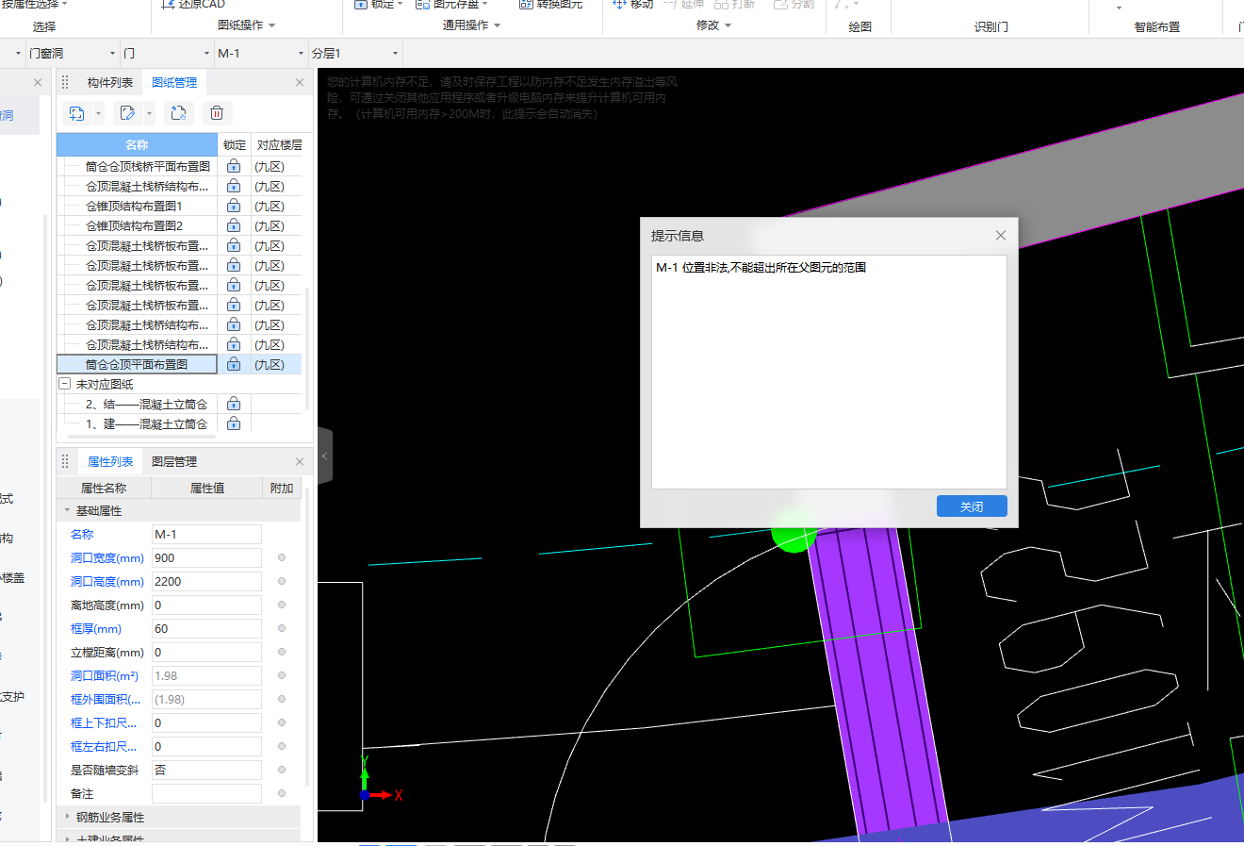Switch to the 图层管理 tab

click(x=174, y=462)
